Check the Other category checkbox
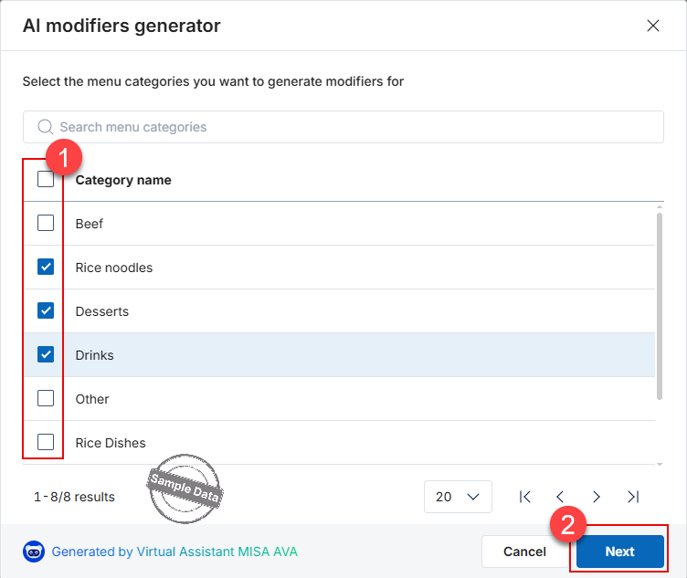 (x=46, y=398)
